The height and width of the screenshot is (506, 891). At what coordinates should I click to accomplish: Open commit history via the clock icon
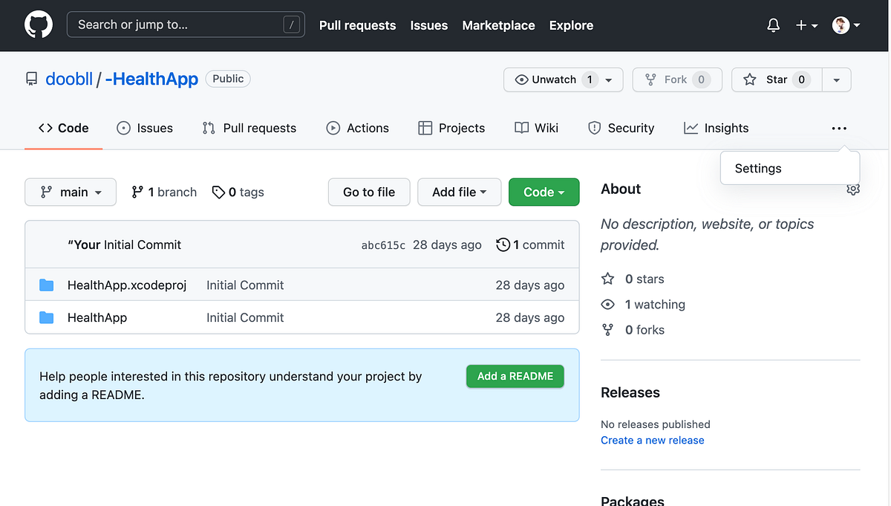(x=503, y=244)
